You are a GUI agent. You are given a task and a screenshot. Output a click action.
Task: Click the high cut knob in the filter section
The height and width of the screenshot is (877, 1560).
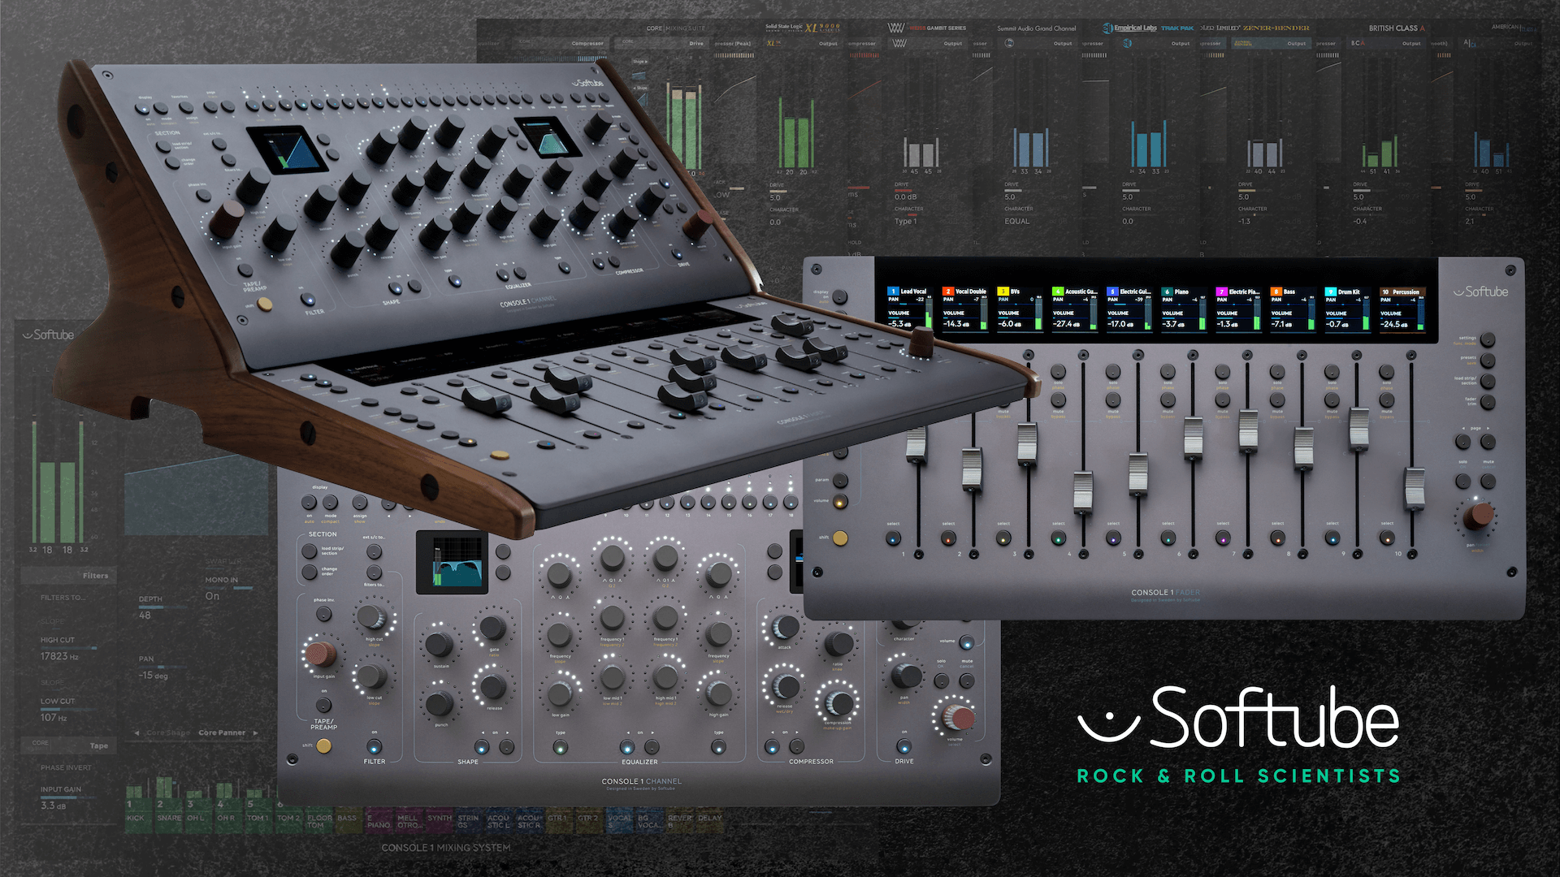(373, 617)
